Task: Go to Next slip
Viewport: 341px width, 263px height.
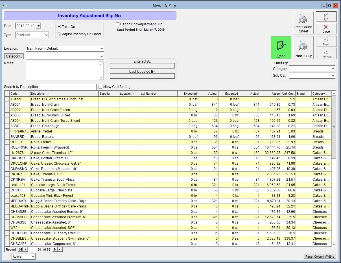Action: [326, 41]
